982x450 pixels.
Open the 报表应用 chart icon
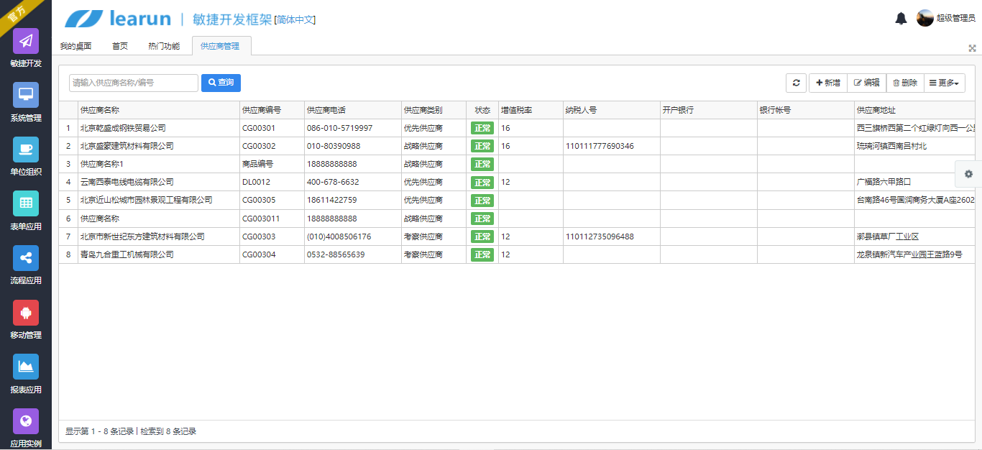pyautogui.click(x=26, y=367)
